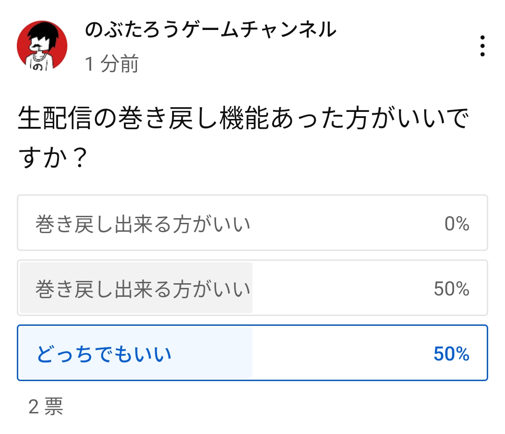Click the のぶたろう channel avatar picture
Image resolution: width=505 pixels, height=434 pixels.
42,45
